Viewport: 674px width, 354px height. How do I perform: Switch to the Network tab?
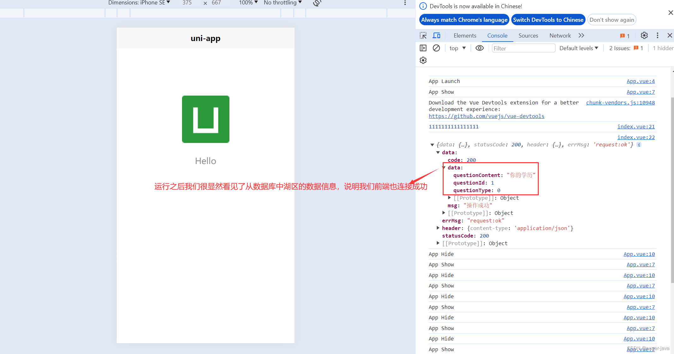coord(560,36)
